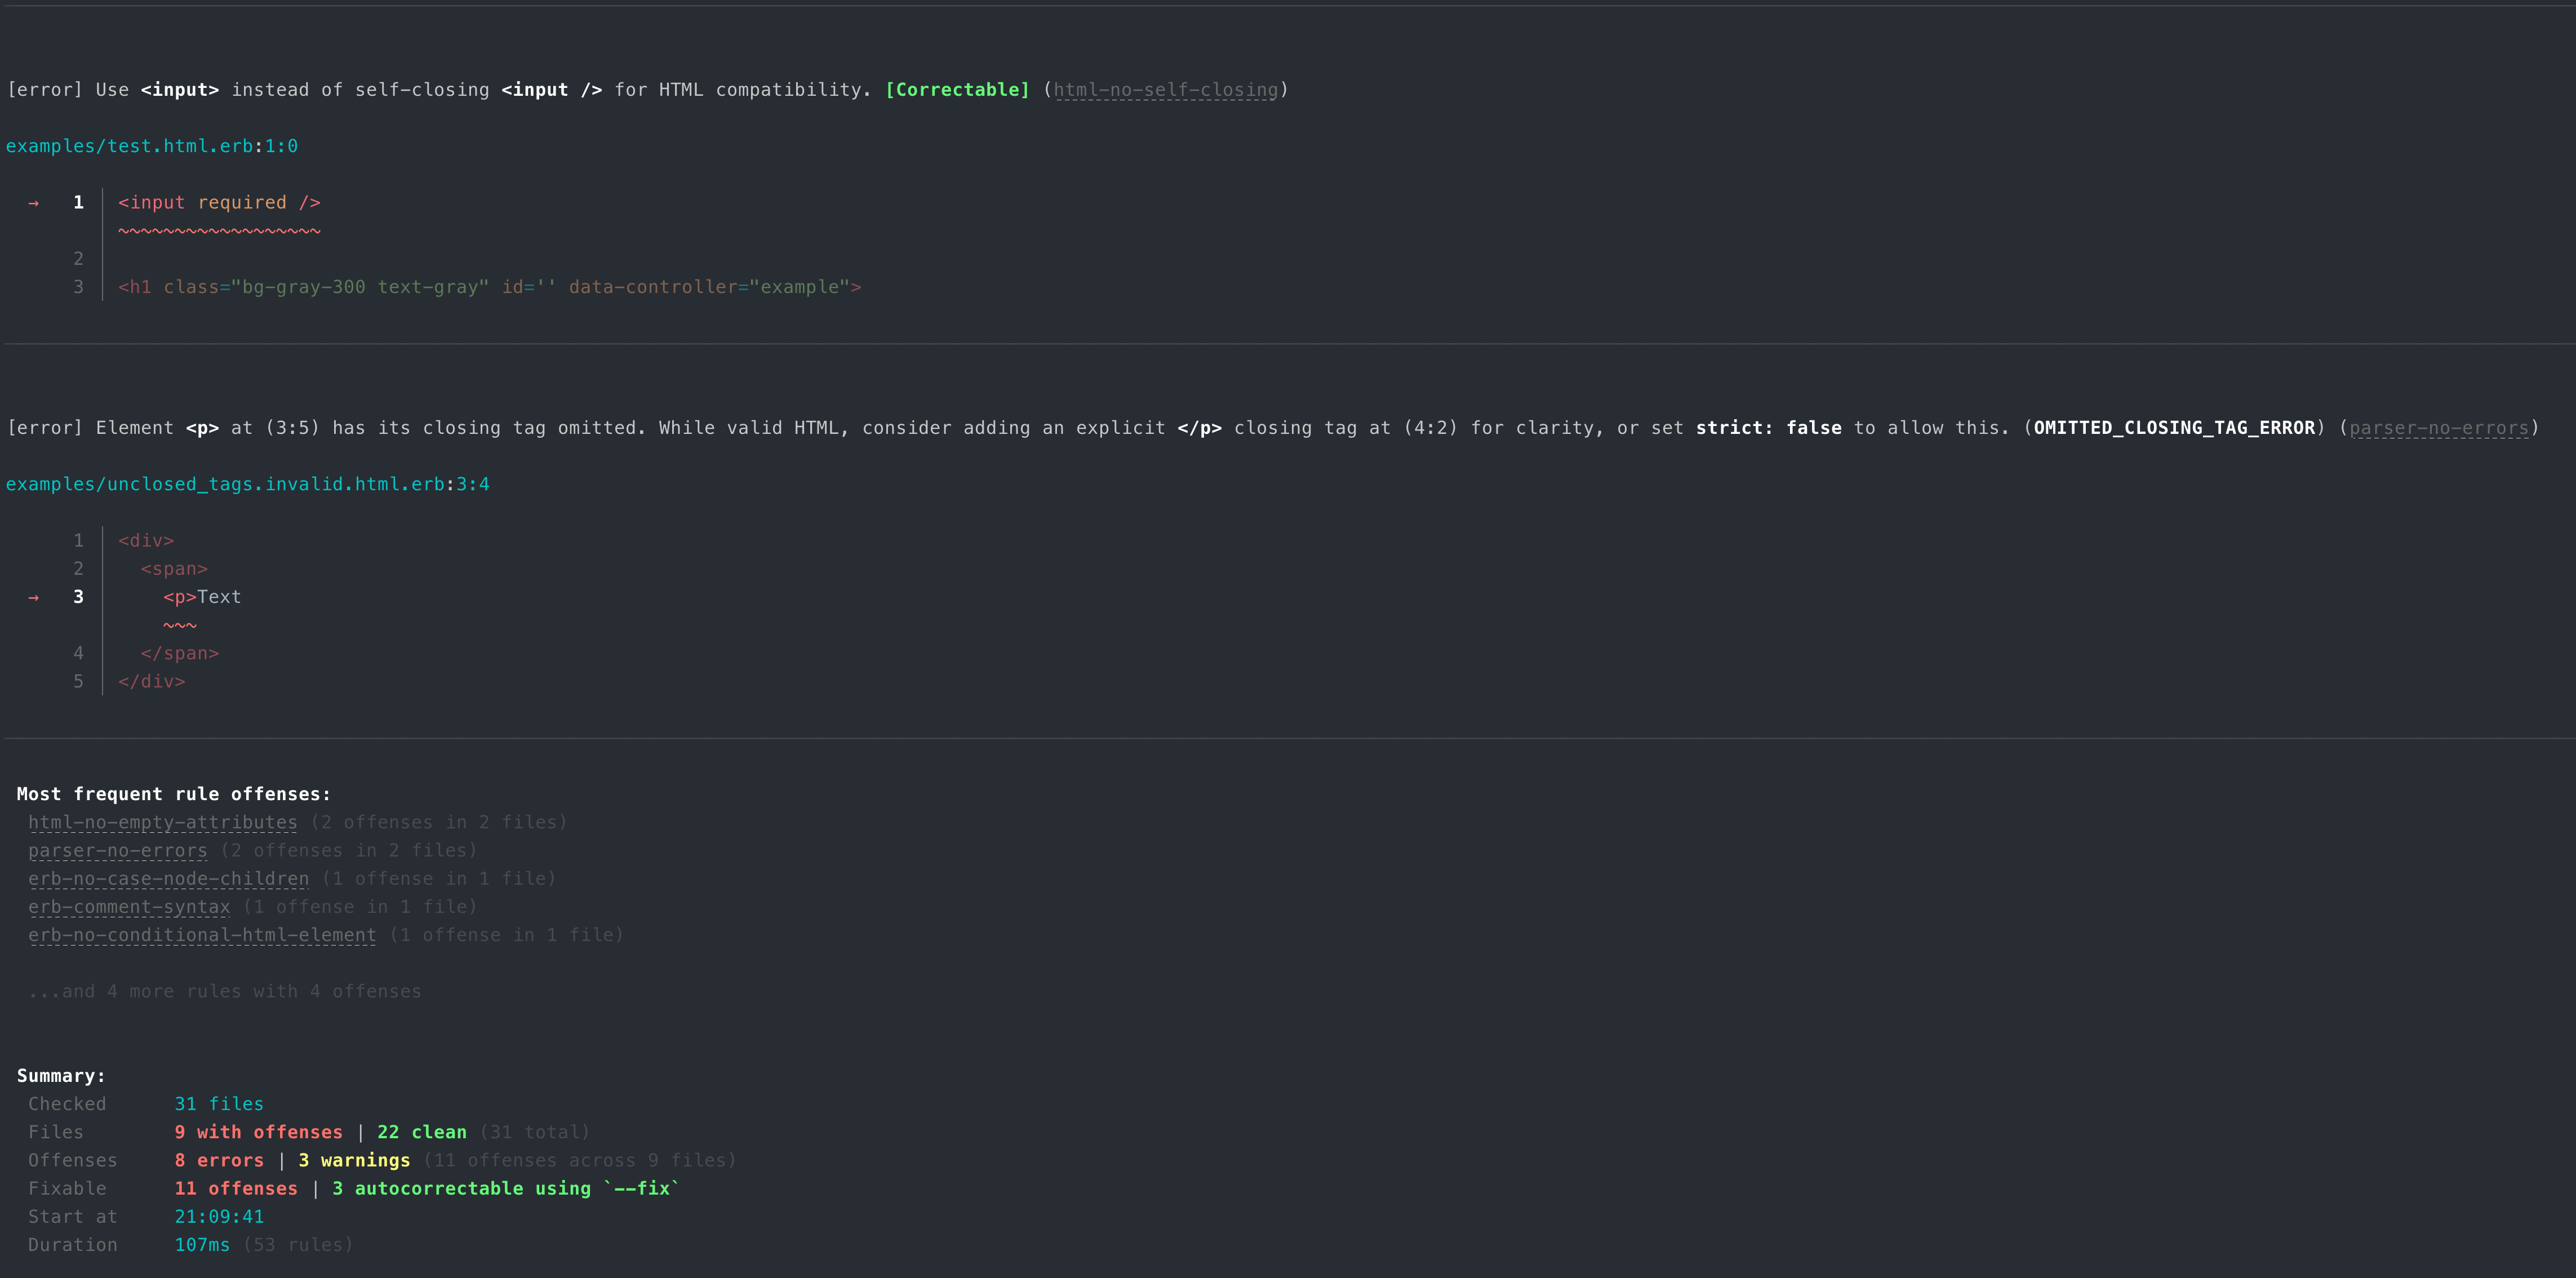Click line 1 of the input error snippet
Screen dimensions: 2576x1278
(x=218, y=202)
